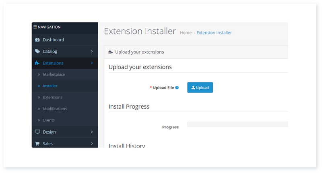Click the Sales shopping cart icon
The width and height of the screenshot is (322, 173).
pyautogui.click(x=37, y=144)
